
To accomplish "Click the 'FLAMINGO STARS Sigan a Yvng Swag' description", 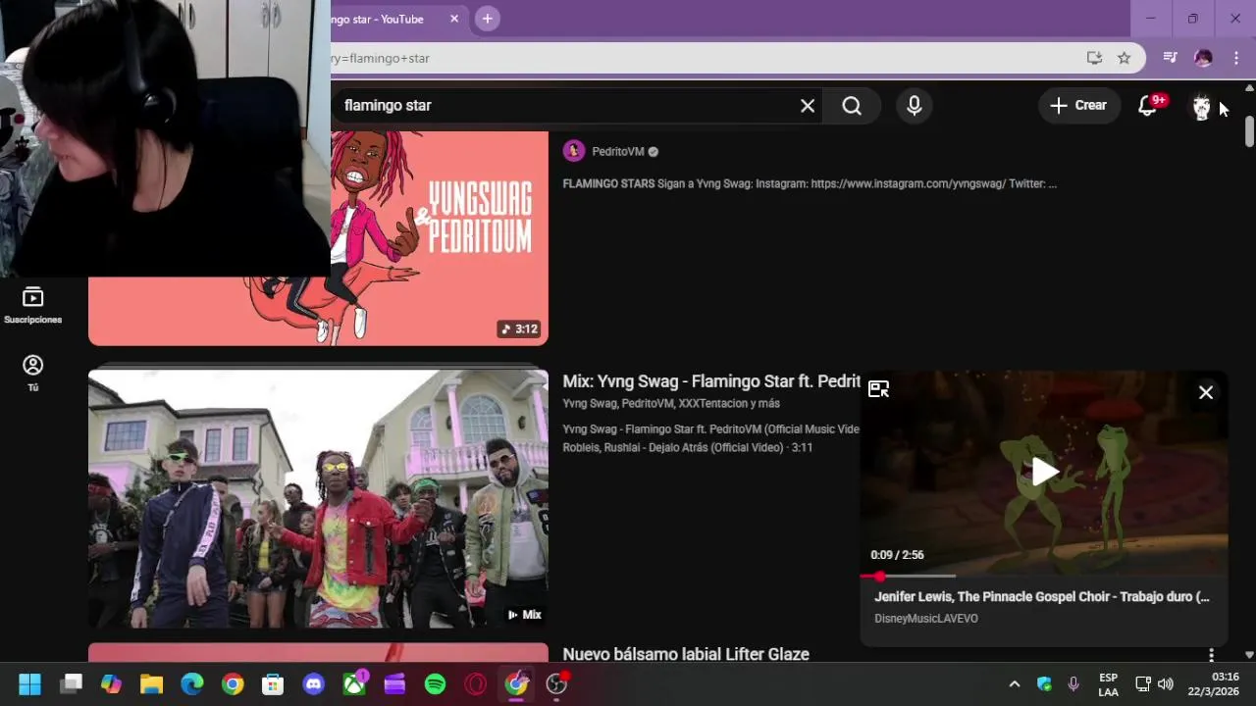I will [810, 183].
